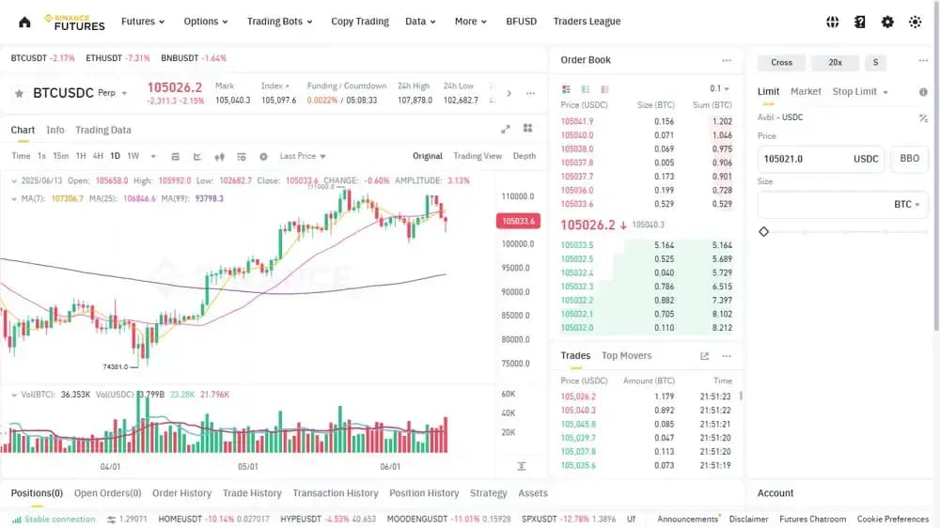
Task: Open the chart settings cog icon
Action: point(263,156)
